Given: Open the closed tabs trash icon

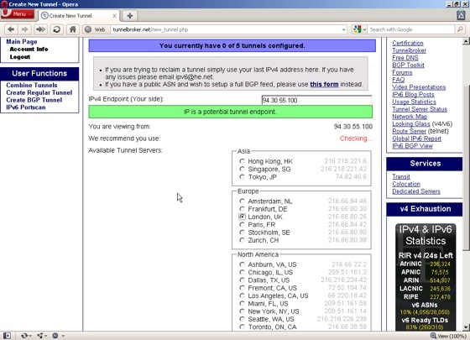Looking at the screenshot, I should 461,15.
